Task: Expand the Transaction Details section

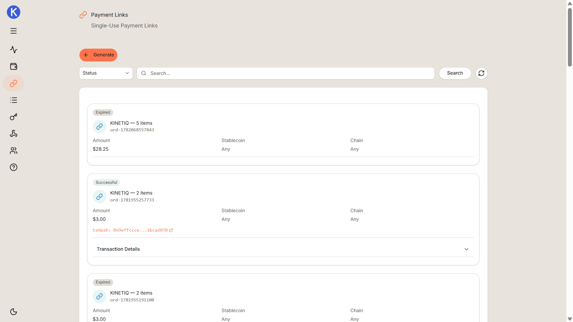Action: pyautogui.click(x=283, y=249)
